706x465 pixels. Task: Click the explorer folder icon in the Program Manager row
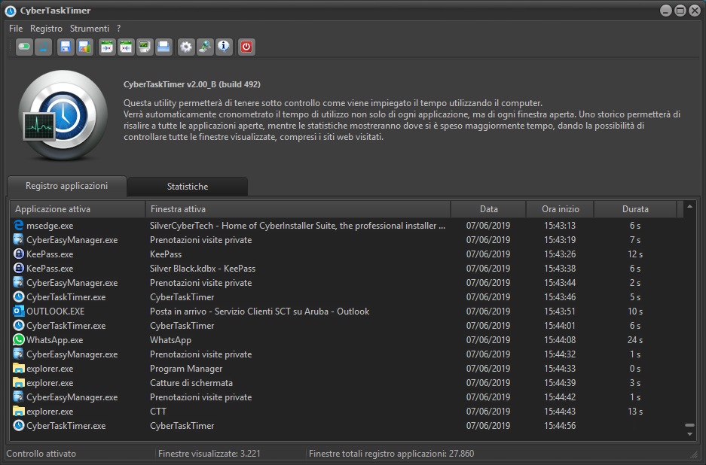click(19, 369)
